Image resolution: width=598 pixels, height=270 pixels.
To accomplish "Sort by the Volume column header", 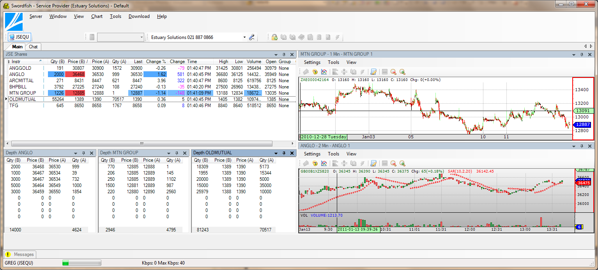I will (x=254, y=62).
